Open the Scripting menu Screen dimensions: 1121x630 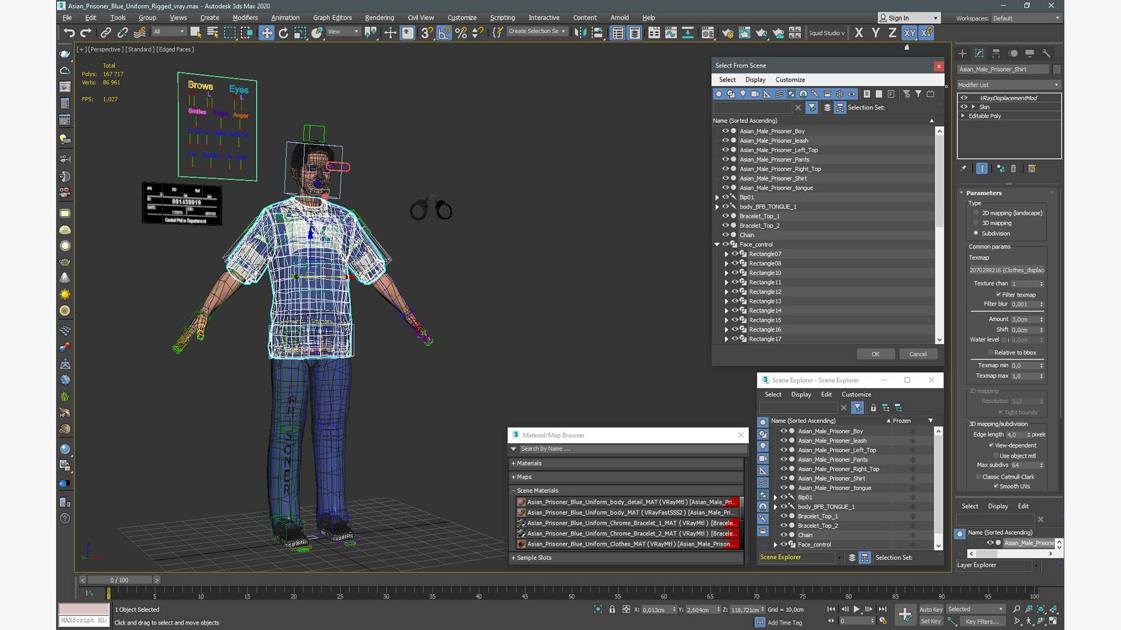tap(502, 17)
